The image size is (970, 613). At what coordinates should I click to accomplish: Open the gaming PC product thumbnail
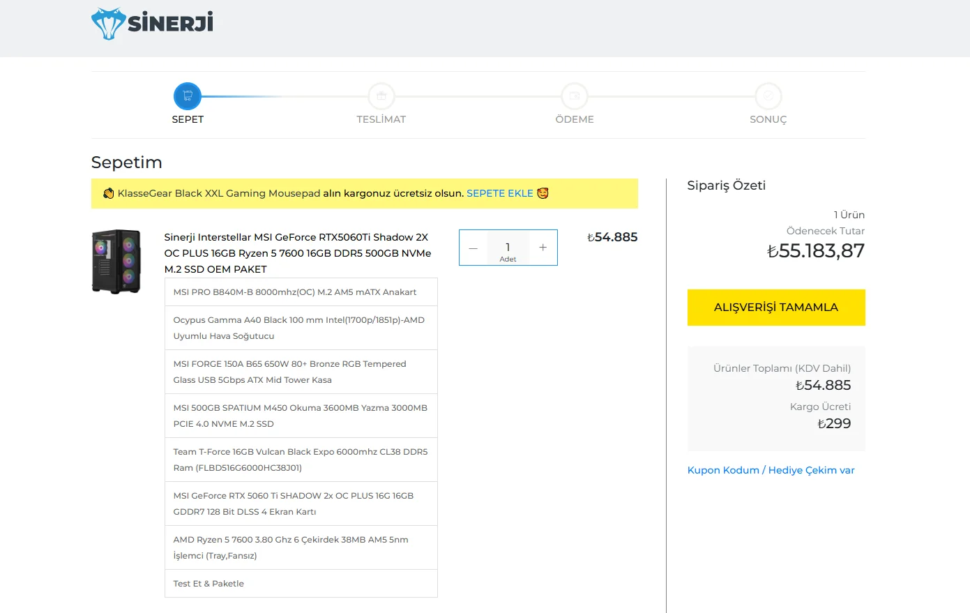coord(116,262)
